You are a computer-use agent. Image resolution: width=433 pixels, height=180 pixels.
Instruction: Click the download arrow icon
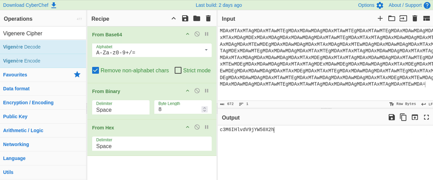(x=54, y=5)
